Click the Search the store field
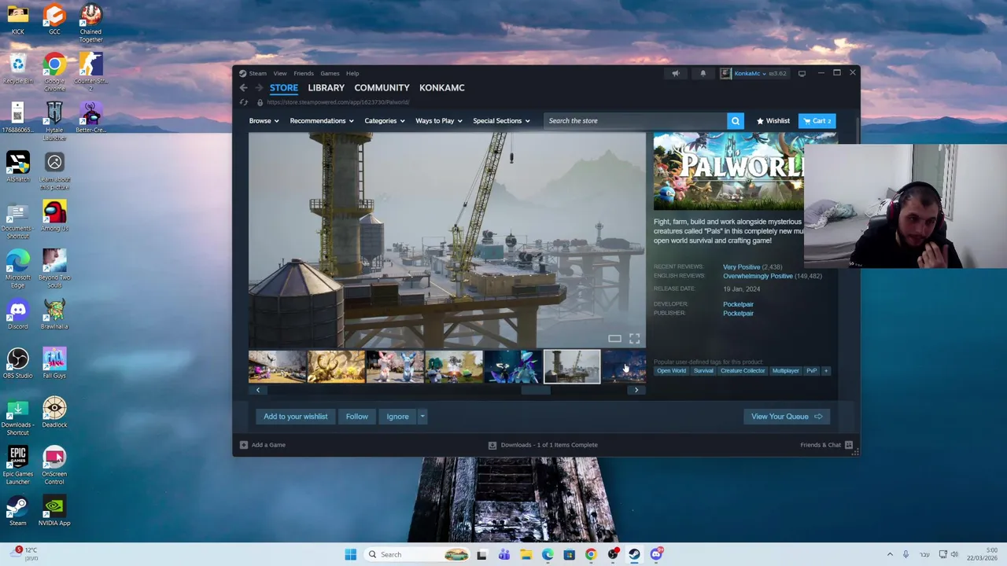Image resolution: width=1007 pixels, height=566 pixels. point(635,121)
